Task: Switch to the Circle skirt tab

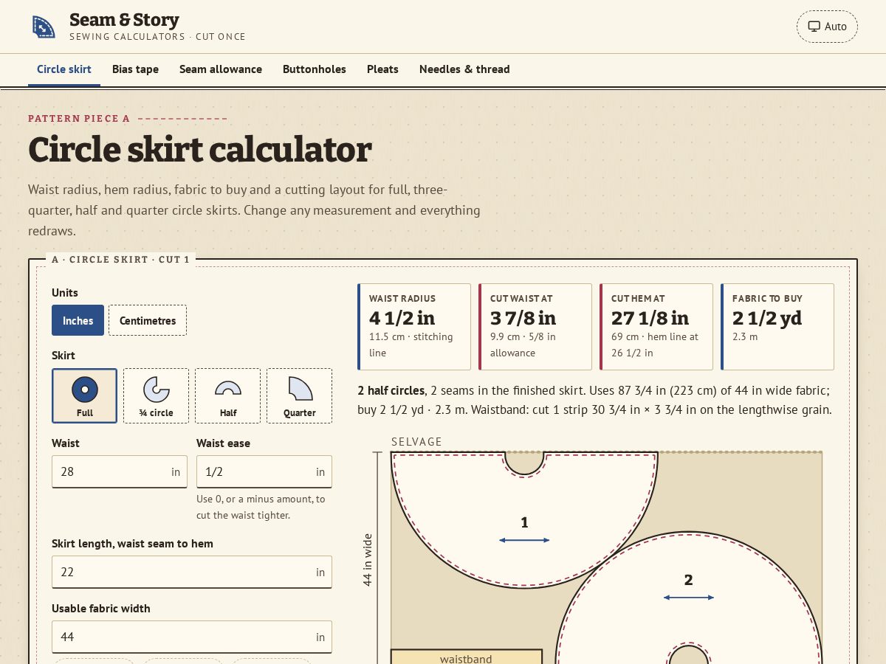Action: pyautogui.click(x=64, y=69)
